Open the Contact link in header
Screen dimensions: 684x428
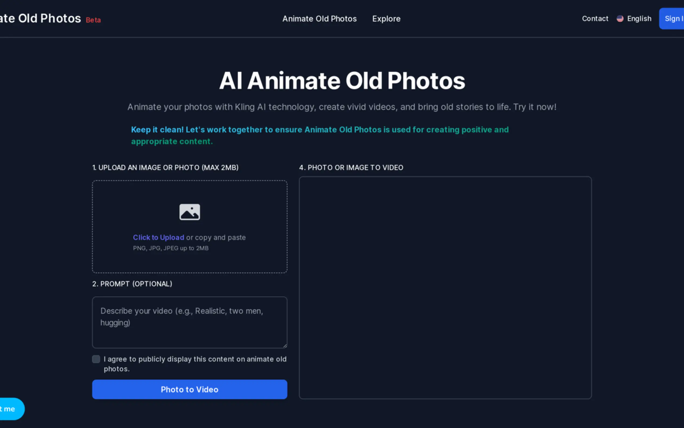click(x=595, y=19)
